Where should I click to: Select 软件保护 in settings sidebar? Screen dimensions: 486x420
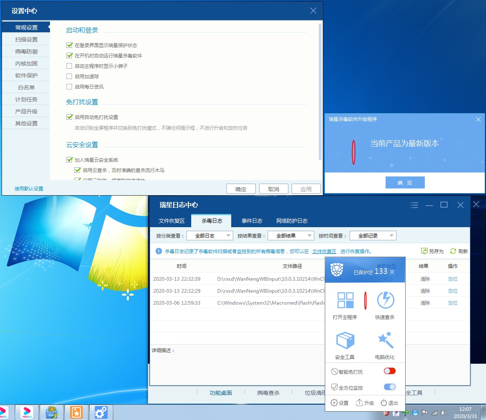[26, 75]
